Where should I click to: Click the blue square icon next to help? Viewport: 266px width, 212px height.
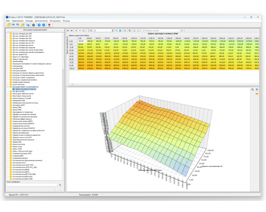pyautogui.click(x=44, y=25)
